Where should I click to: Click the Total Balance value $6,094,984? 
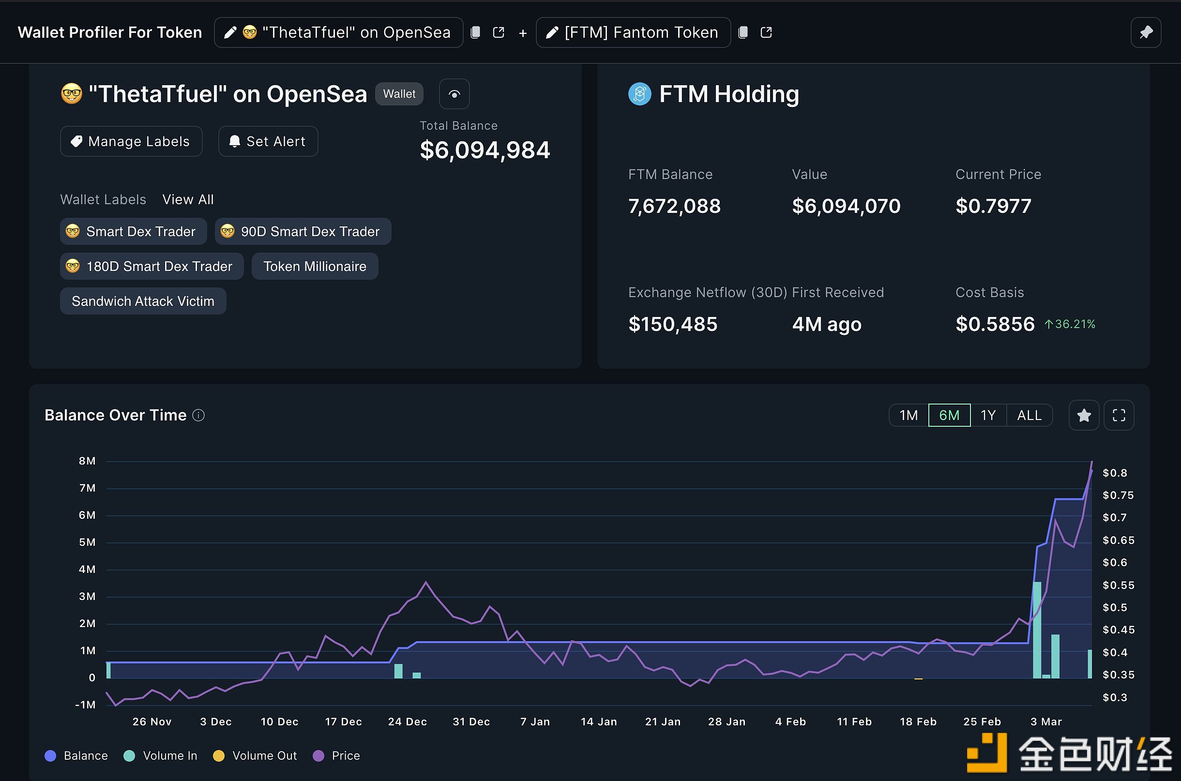[485, 150]
